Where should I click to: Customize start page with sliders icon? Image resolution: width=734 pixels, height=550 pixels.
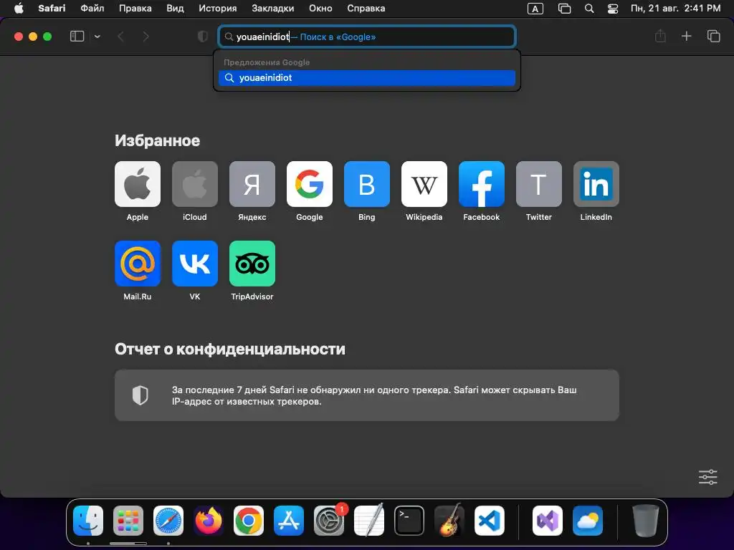(x=707, y=477)
